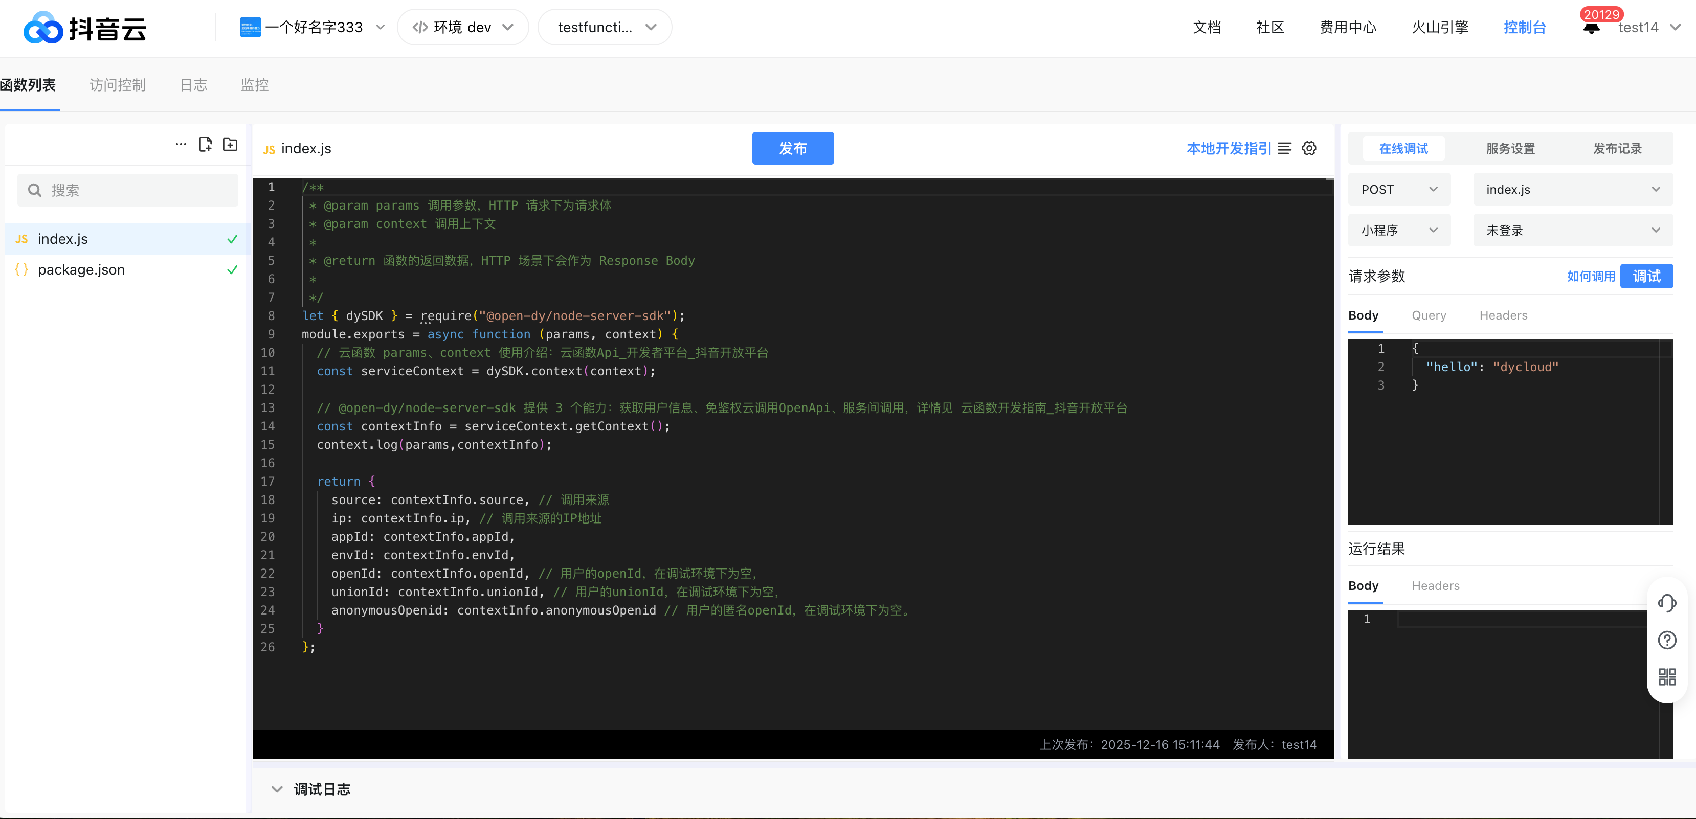
Task: Click the 搜索 file search field
Action: point(128,190)
